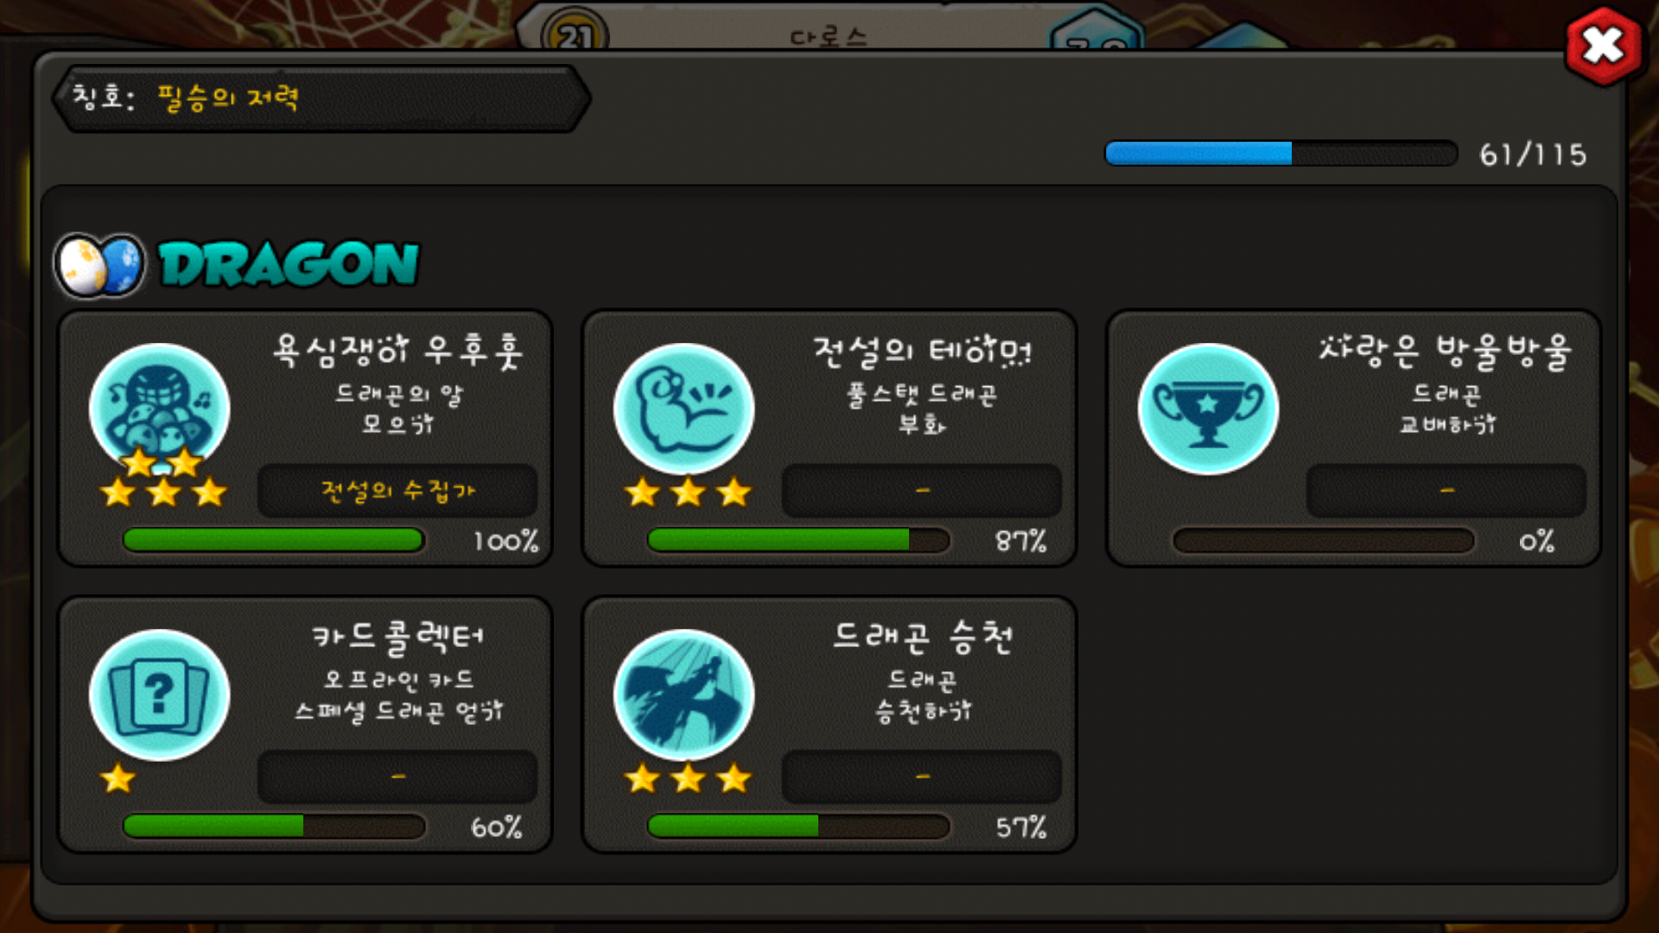Tap the 칭호 title label field
Viewport: 1659px width, 933px height.
pyautogui.click(x=321, y=98)
